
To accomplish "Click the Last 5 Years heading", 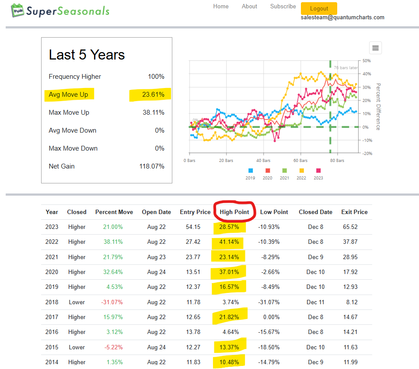I will pos(87,55).
